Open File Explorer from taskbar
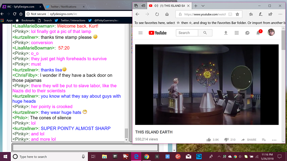 (104, 157)
